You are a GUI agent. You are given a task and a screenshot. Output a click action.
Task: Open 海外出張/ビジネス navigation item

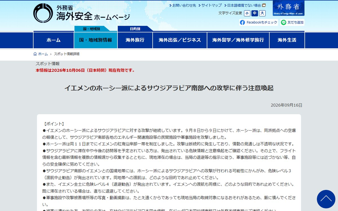tap(180, 40)
